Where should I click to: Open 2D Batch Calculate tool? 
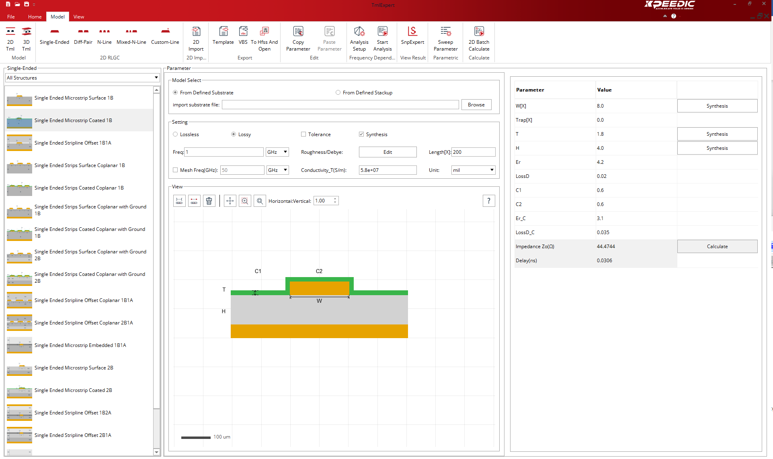479,39
